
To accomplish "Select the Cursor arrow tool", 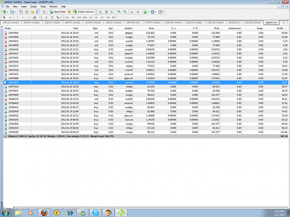I will (5, 17).
